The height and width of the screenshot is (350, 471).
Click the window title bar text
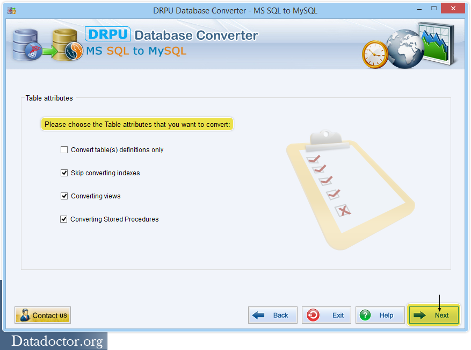235,11
